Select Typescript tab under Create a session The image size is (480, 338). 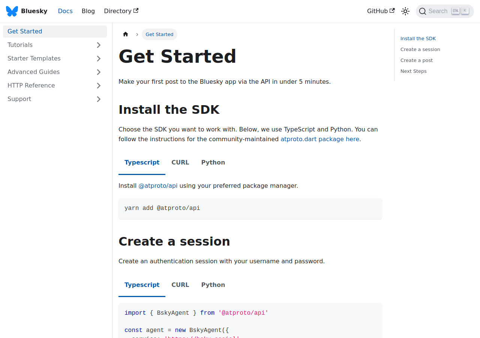142,285
